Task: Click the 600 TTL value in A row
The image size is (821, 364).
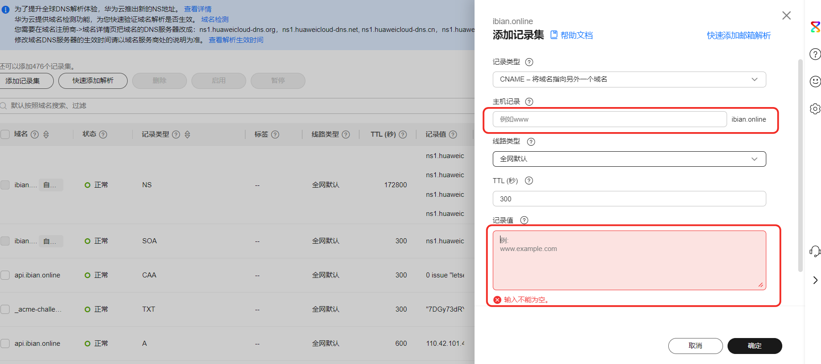Action: click(401, 343)
